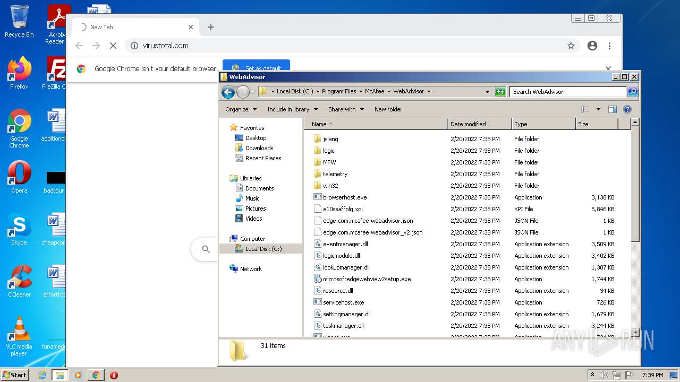Sort files by the Name column header
Image resolution: width=680 pixels, height=382 pixels.
pyautogui.click(x=376, y=124)
